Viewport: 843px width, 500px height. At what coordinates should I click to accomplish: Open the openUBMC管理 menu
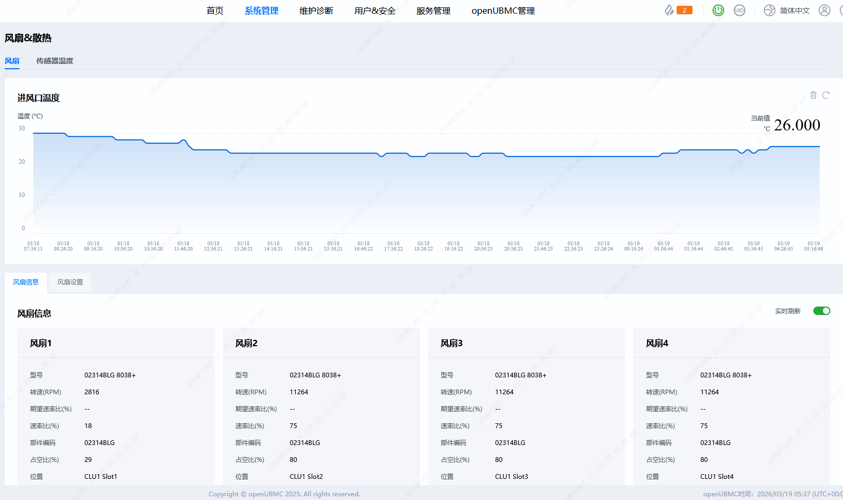click(503, 11)
